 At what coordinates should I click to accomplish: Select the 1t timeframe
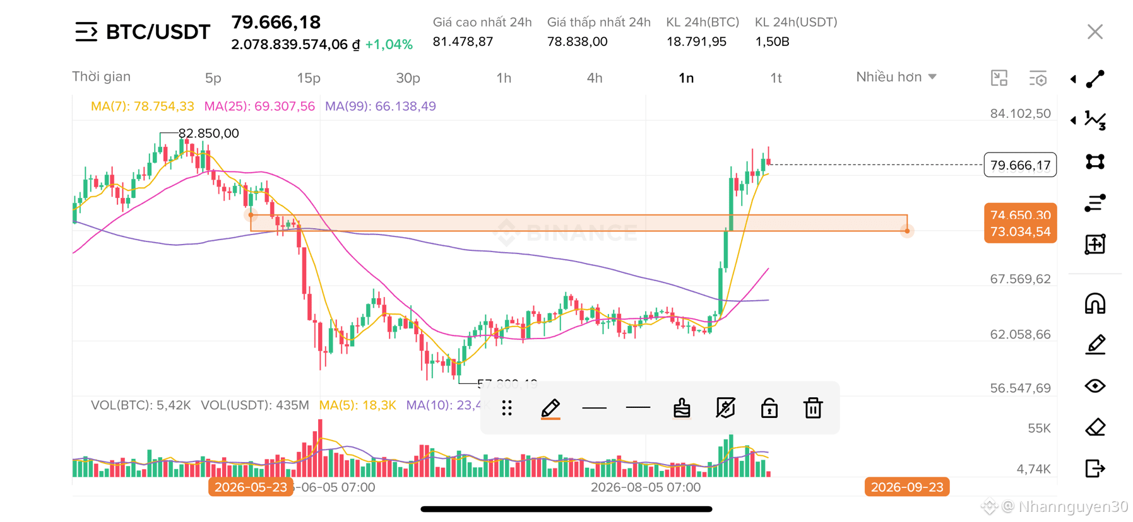tap(776, 78)
